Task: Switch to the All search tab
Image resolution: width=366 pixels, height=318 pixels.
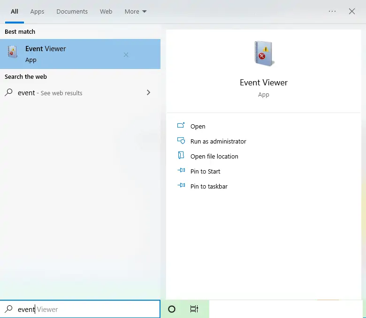Action: tap(14, 11)
